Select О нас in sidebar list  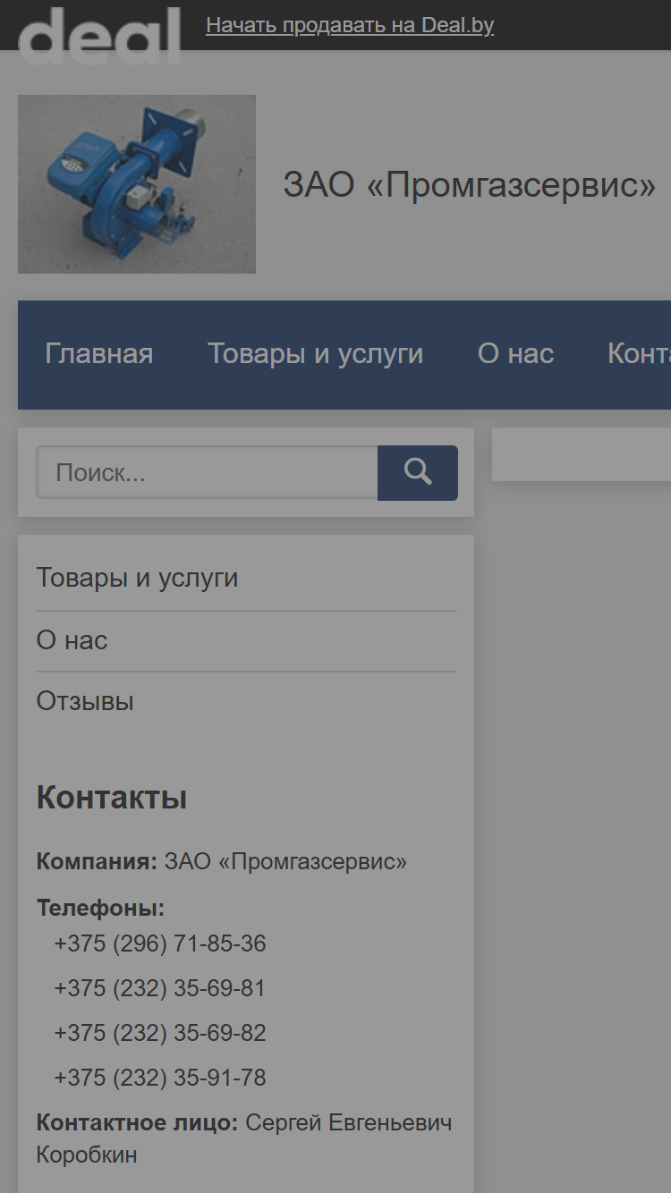tap(72, 640)
